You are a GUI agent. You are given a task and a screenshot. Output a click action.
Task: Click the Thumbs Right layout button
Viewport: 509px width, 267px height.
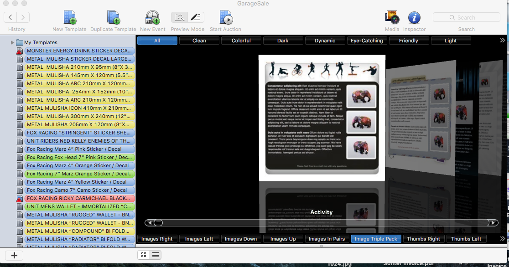[423, 239]
